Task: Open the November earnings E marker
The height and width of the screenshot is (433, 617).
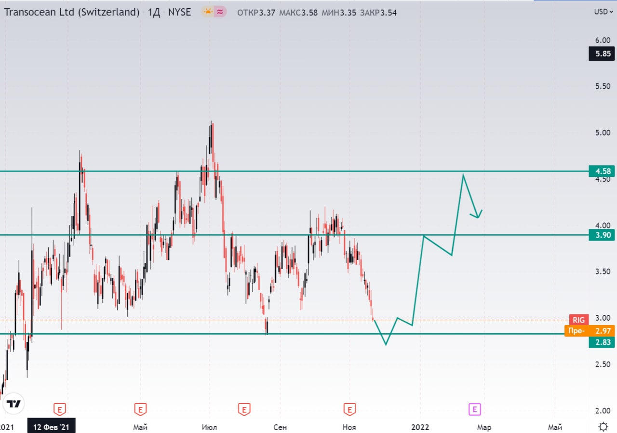Action: pyautogui.click(x=349, y=410)
